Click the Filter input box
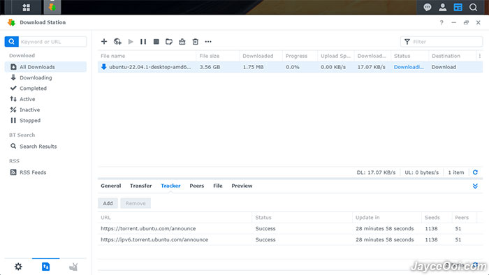The width and height of the screenshot is (489, 275). pos(441,41)
